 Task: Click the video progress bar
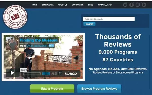point(32,74)
